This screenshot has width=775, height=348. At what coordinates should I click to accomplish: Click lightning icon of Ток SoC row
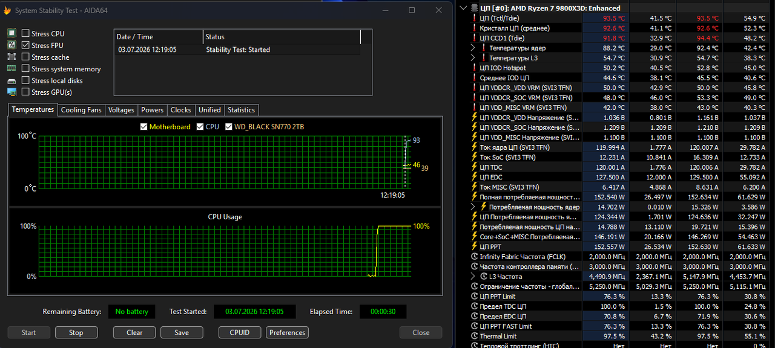[475, 157]
